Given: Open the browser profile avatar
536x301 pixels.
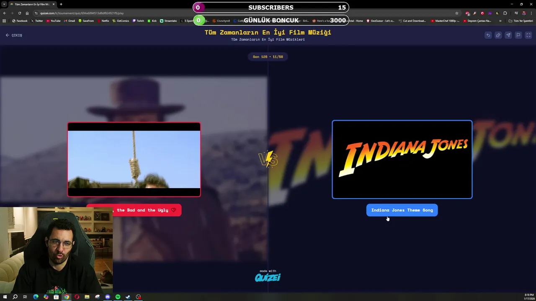Looking at the screenshot, I should [x=523, y=13].
